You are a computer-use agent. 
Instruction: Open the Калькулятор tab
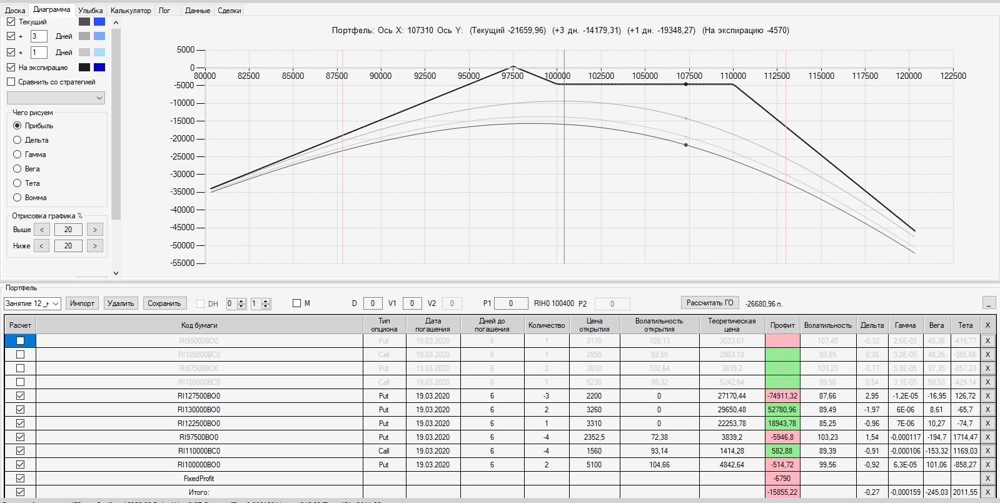click(131, 11)
